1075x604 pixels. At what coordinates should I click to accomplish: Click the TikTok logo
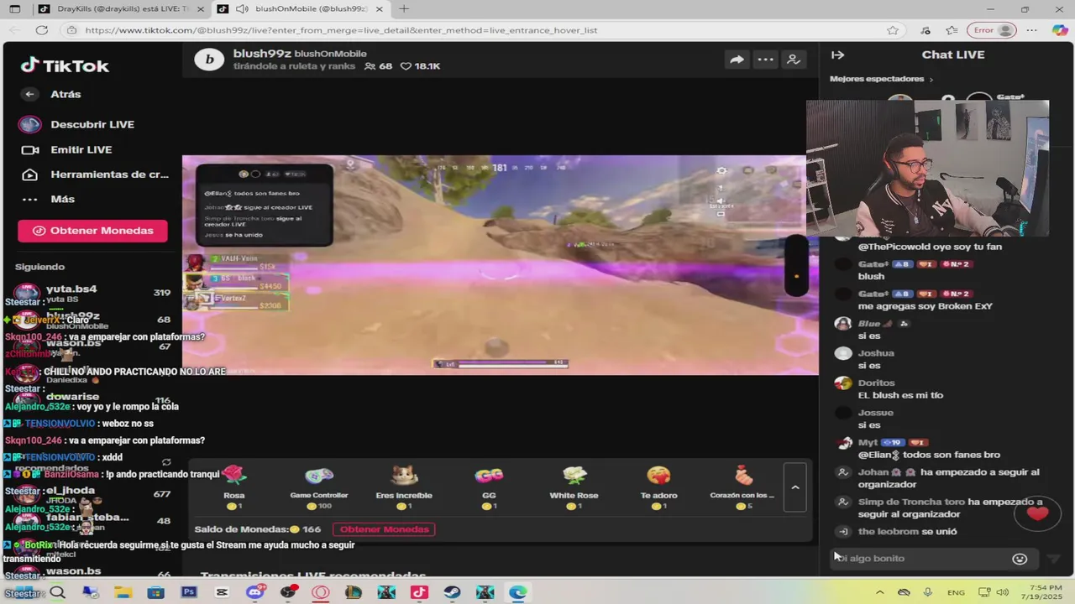pos(65,65)
